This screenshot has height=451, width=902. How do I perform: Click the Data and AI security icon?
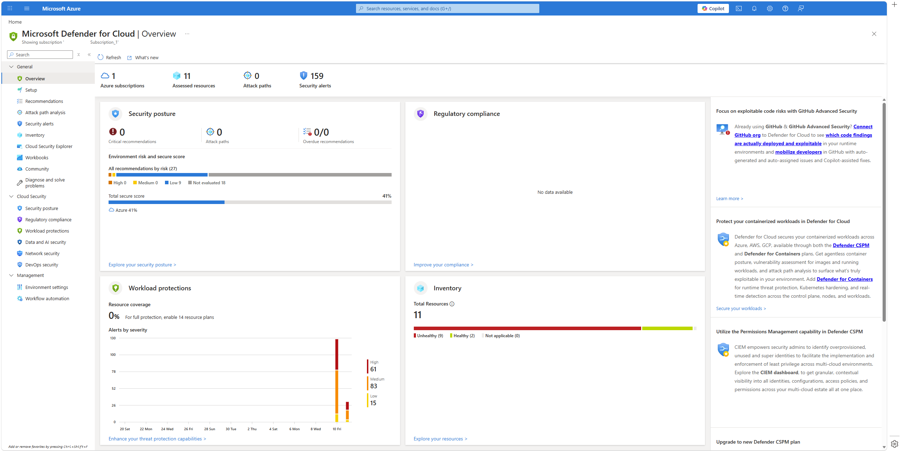click(20, 242)
